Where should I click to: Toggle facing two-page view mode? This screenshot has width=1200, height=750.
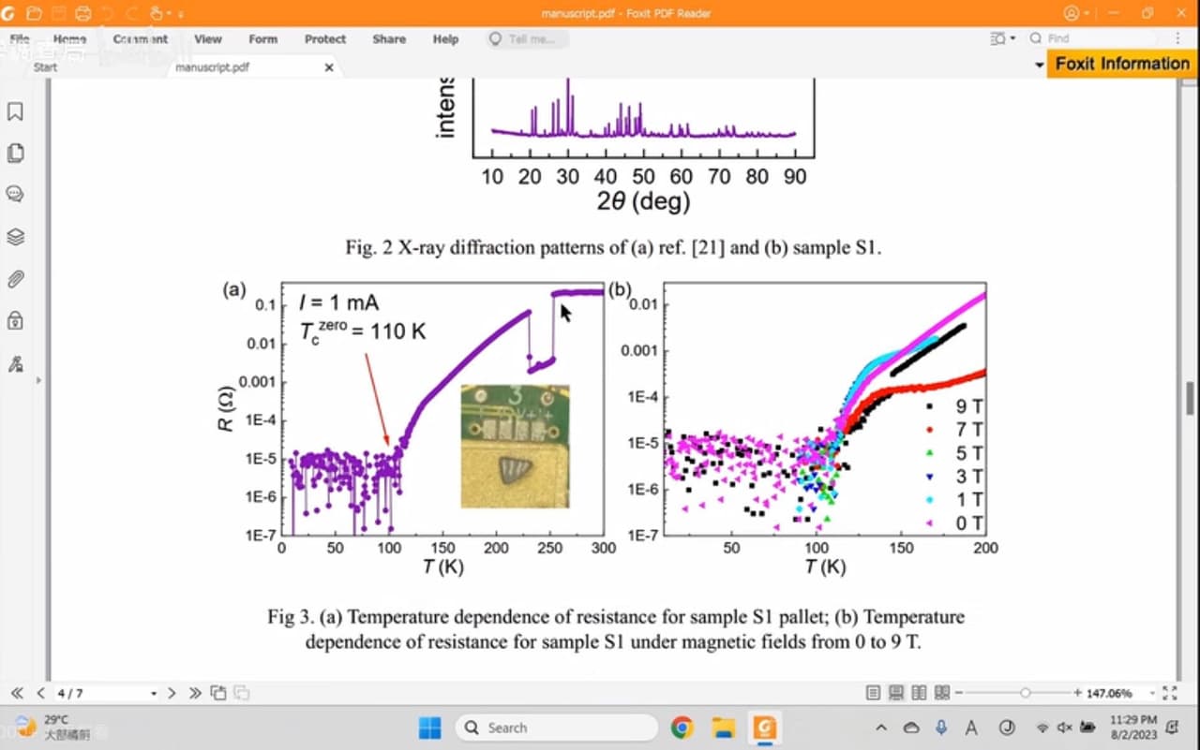coord(919,693)
